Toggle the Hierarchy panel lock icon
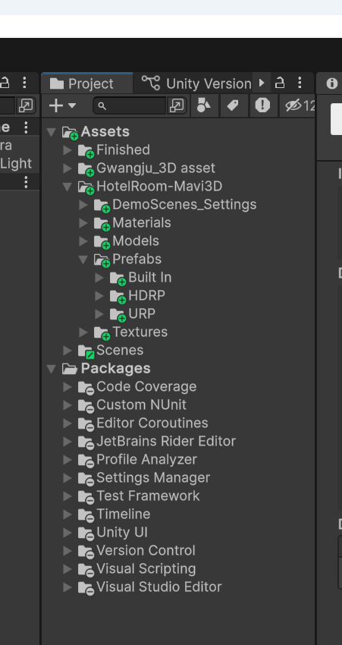This screenshot has width=342, height=645. 5,83
